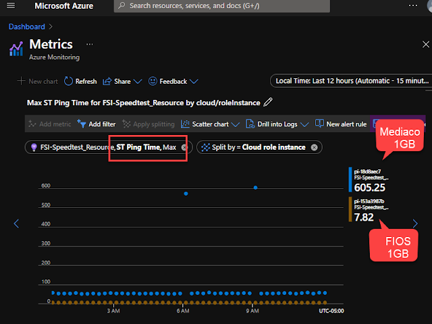Screen dimensions: 432x324
Task: Open the Drill into Logs dropdown
Action: (277, 124)
